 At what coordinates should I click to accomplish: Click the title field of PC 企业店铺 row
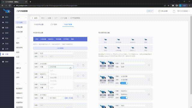click(x=56, y=64)
